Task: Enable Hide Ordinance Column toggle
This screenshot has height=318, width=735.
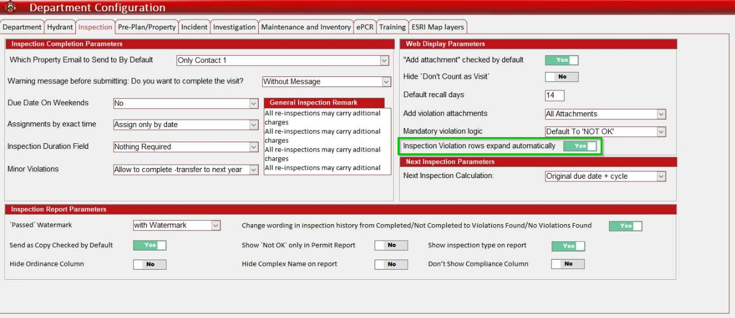Action: point(150,264)
